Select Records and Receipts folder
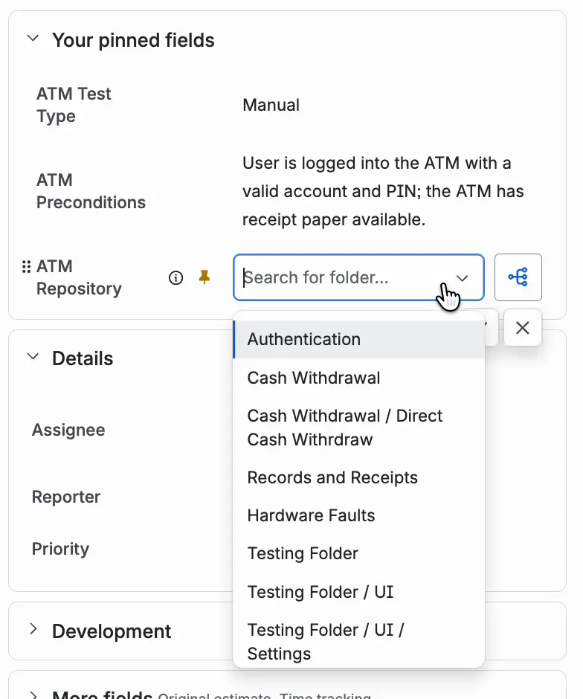 pos(359,477)
